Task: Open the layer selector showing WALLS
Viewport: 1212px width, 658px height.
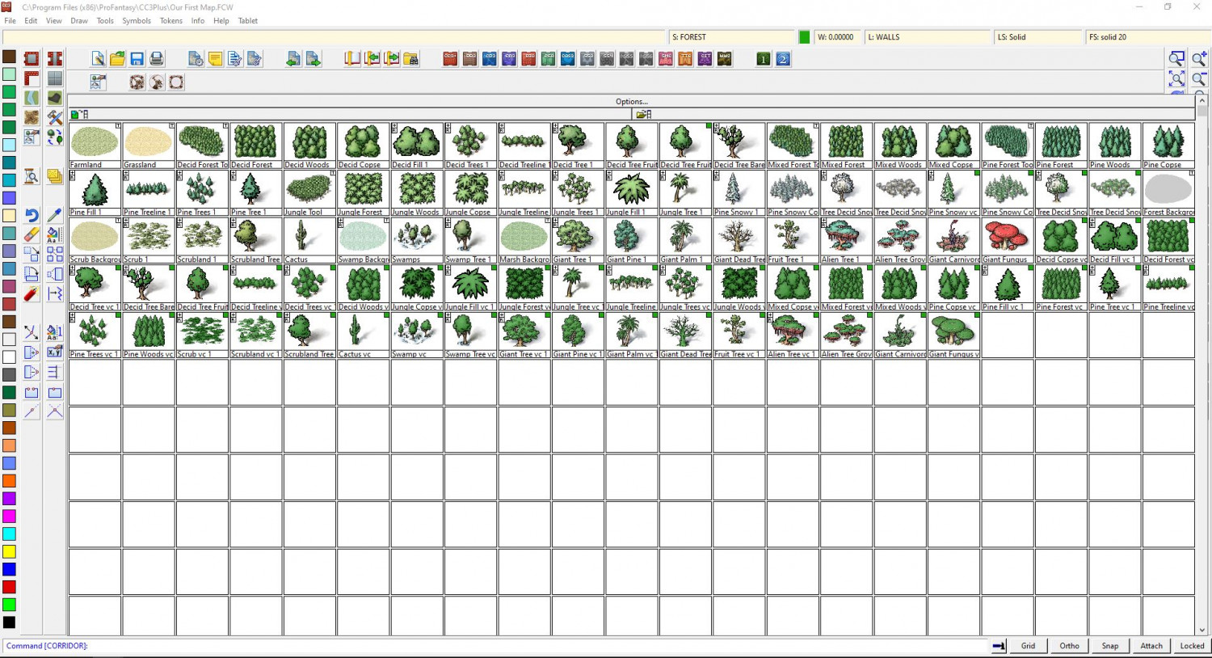Action: (927, 37)
